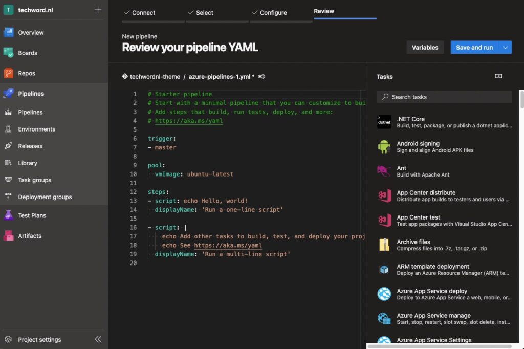524x349 pixels.
Task: Click the Deployment groups icon
Action: pyautogui.click(x=8, y=197)
